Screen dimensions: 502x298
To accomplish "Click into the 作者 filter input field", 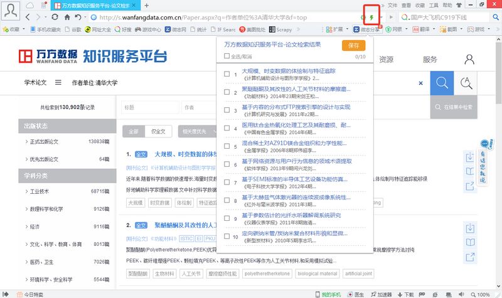I will pyautogui.click(x=199, y=107).
